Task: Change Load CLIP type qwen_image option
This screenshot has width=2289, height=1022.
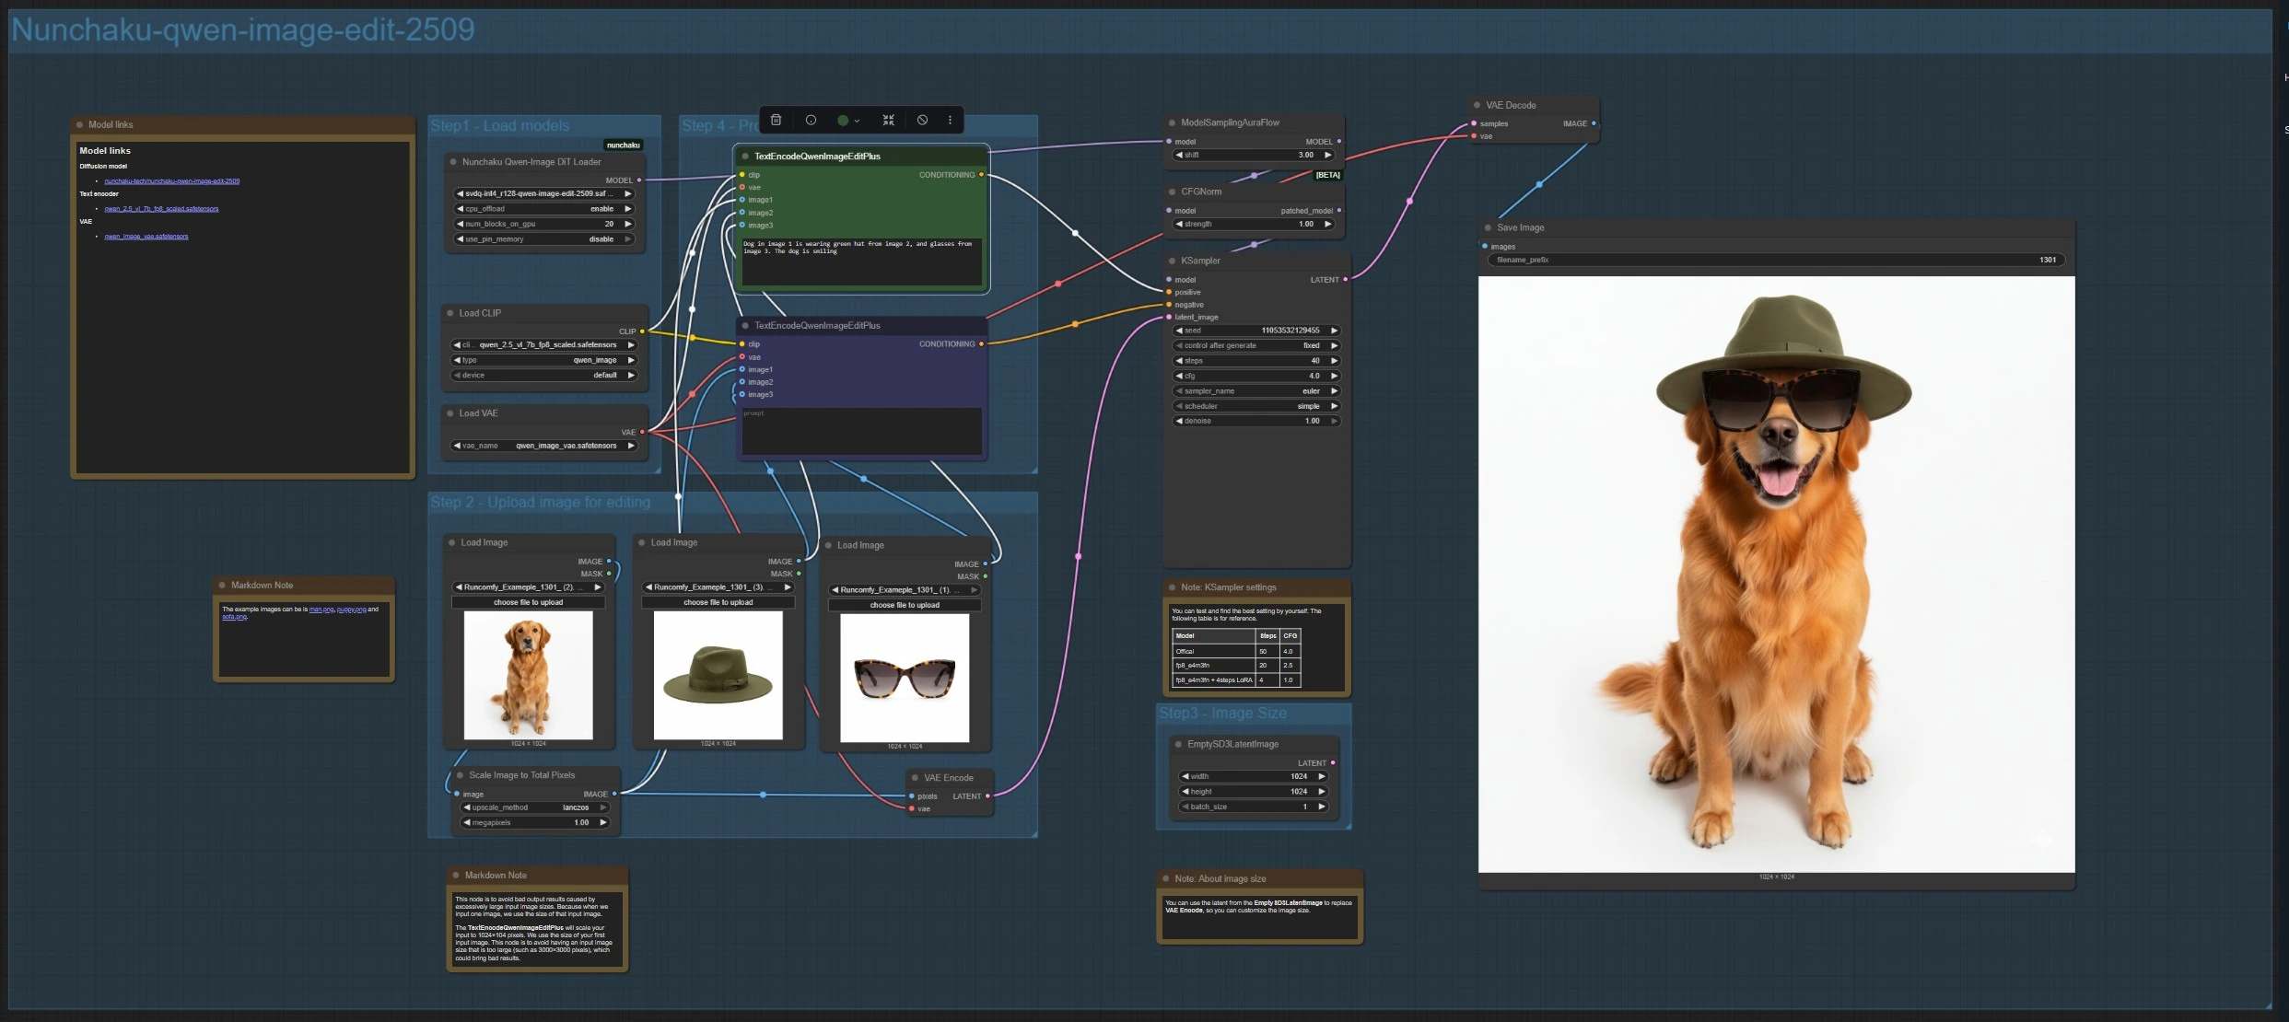Action: pyautogui.click(x=544, y=360)
